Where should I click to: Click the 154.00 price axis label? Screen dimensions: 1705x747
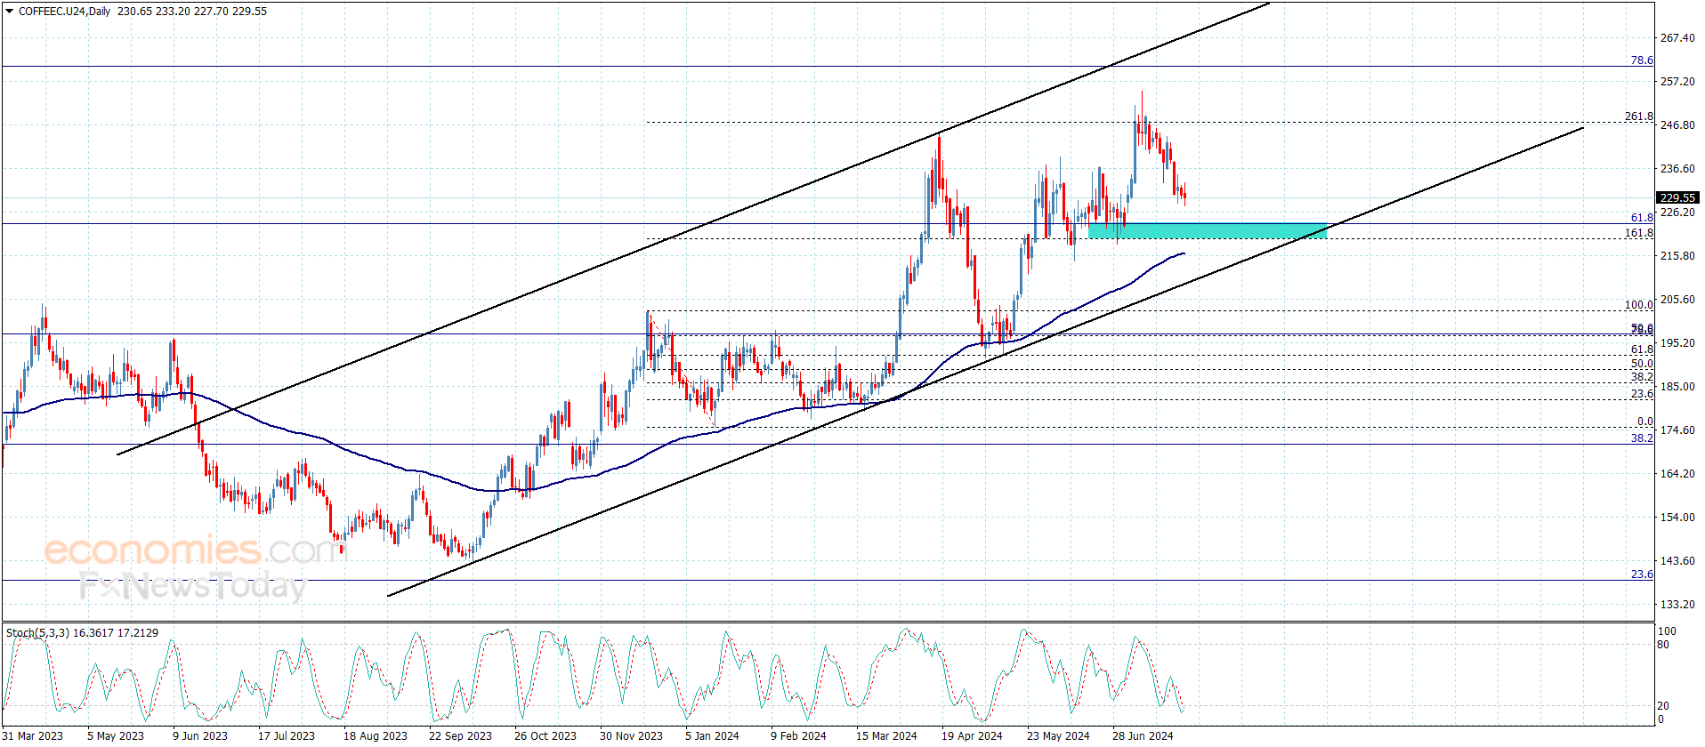1677,518
